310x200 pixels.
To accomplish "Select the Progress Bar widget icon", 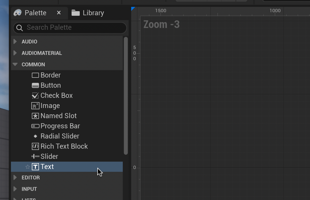I will pyautogui.click(x=35, y=126).
